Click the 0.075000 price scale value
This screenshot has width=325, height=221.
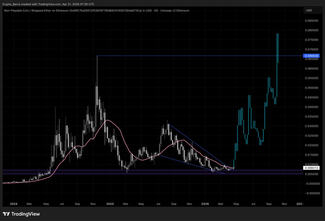coord(312,40)
